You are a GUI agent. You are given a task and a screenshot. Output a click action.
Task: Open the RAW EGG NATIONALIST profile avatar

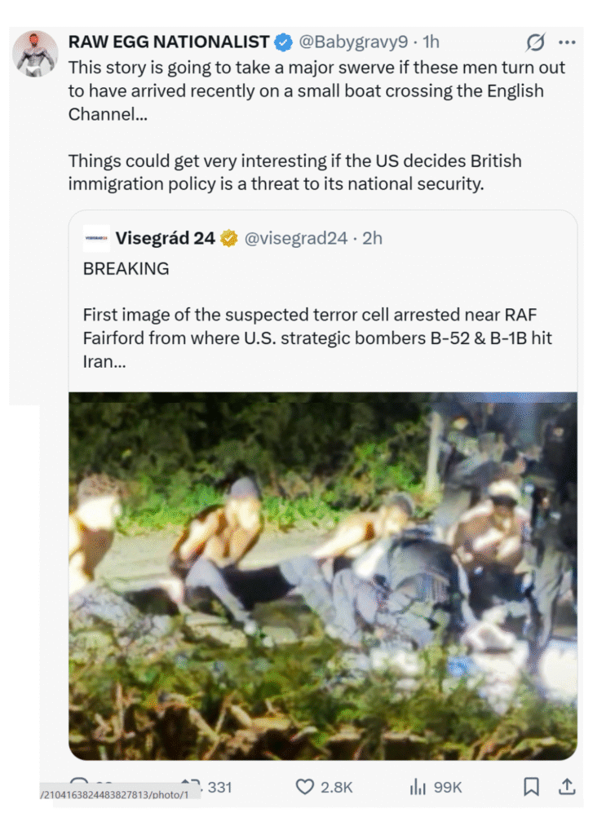click(x=35, y=55)
